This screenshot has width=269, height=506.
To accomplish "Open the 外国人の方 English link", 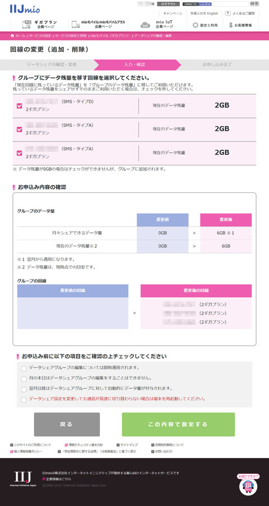I will pyautogui.click(x=204, y=13).
